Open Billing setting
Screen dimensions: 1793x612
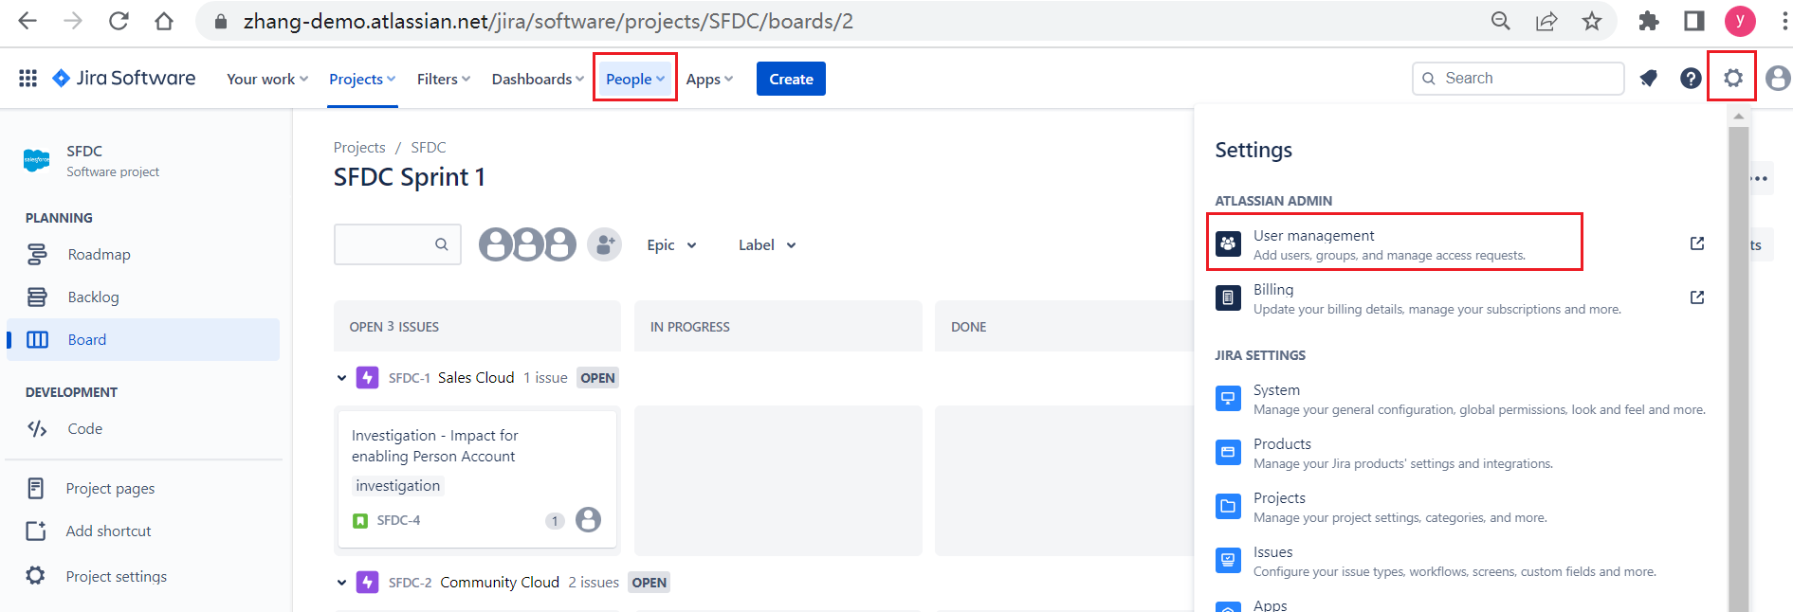[x=1460, y=297]
